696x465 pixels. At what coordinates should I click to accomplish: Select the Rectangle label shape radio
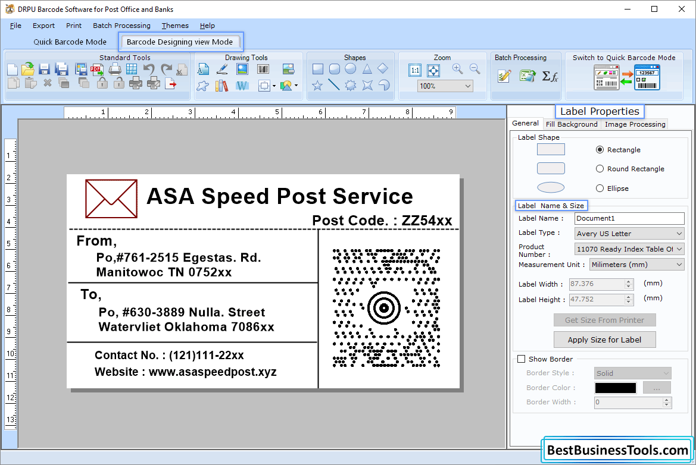tap(600, 150)
